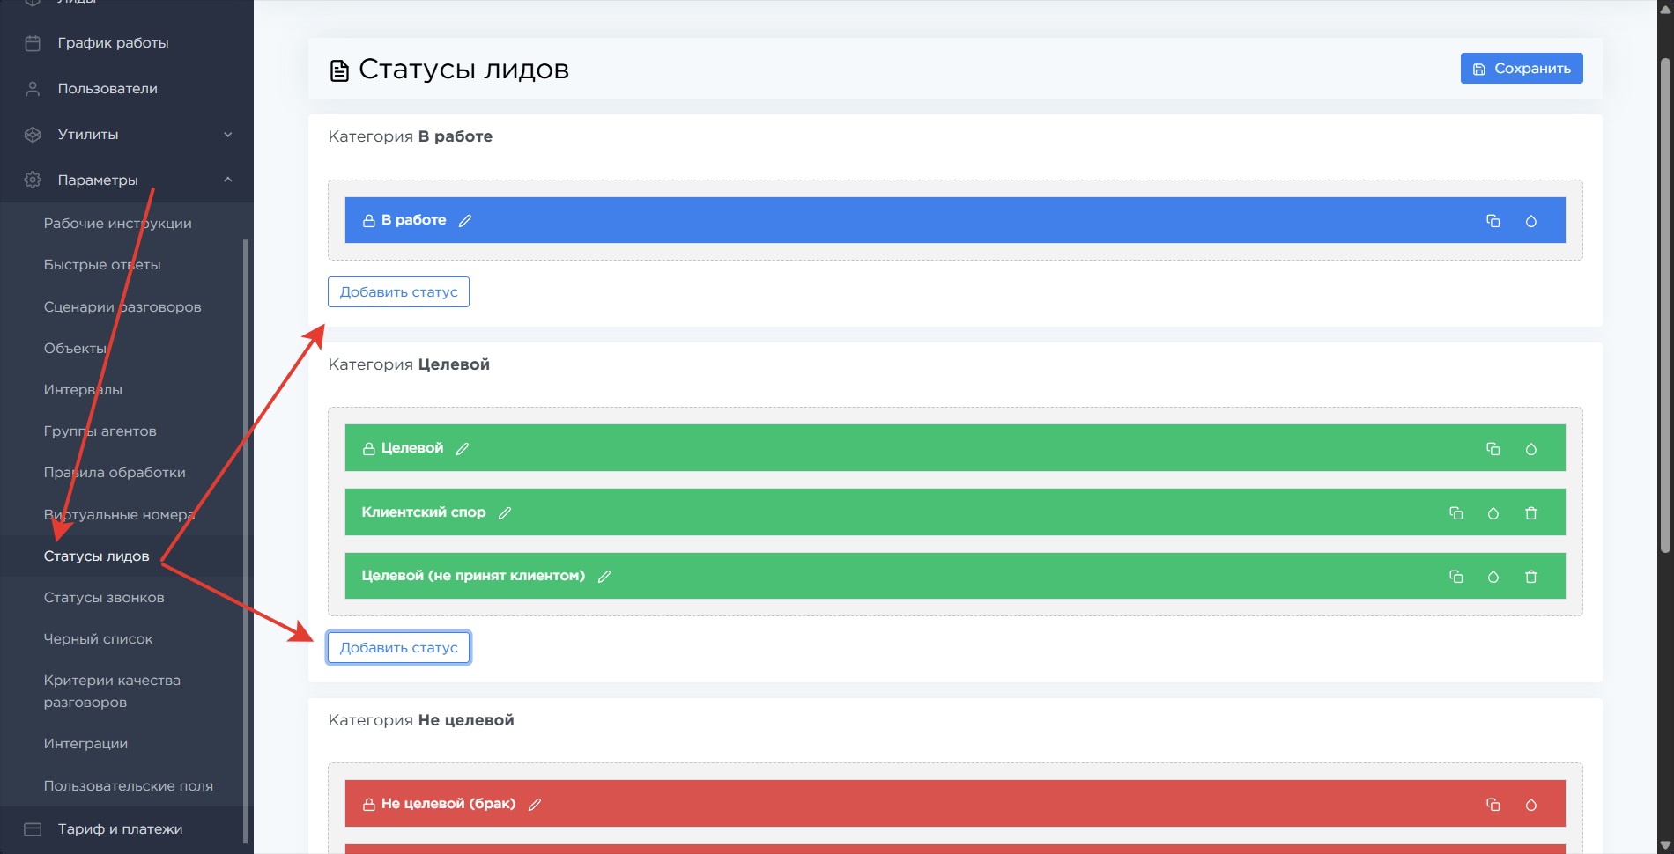Delete 'Целевой (не принят клиентом)' status

[x=1530, y=577]
